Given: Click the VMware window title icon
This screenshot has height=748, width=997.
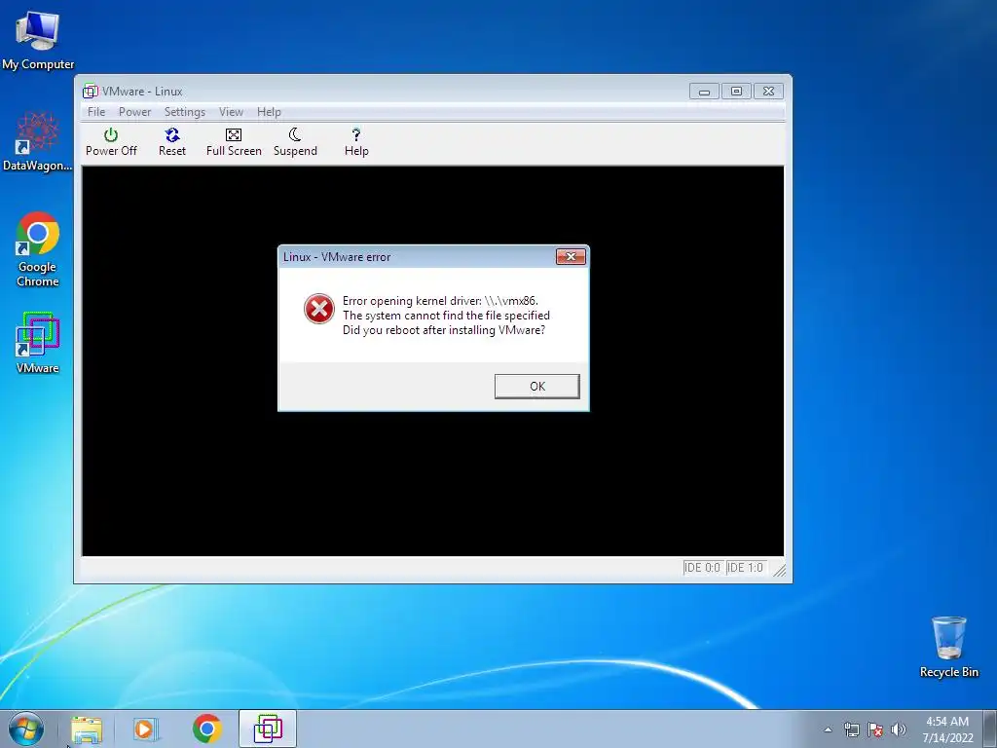Looking at the screenshot, I should 91,92.
